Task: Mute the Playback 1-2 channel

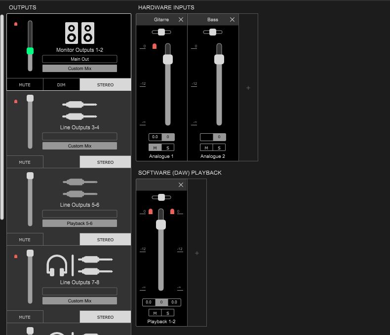Action: (x=155, y=313)
